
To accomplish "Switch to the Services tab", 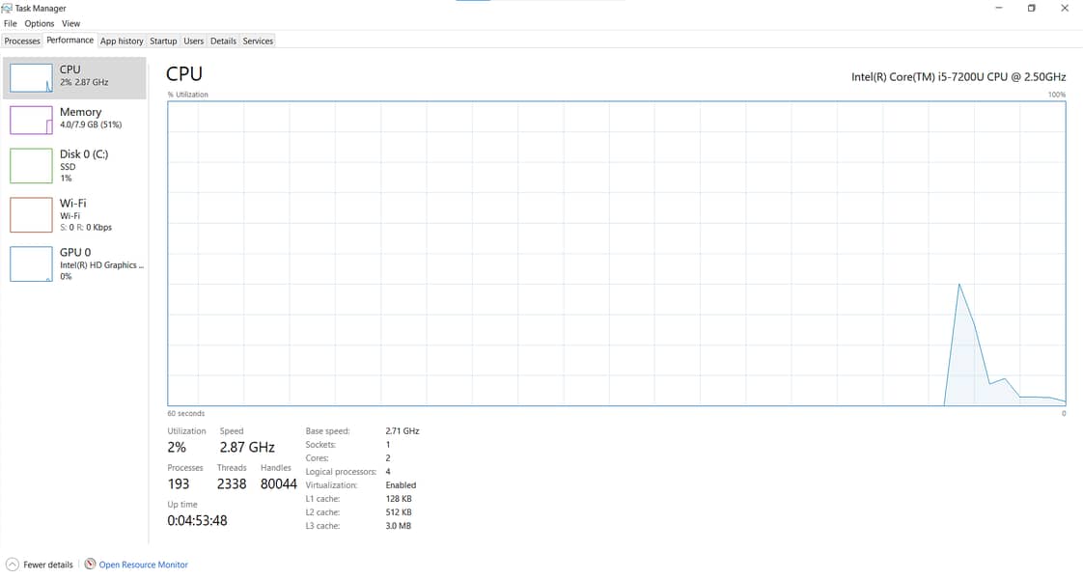I will pos(258,41).
